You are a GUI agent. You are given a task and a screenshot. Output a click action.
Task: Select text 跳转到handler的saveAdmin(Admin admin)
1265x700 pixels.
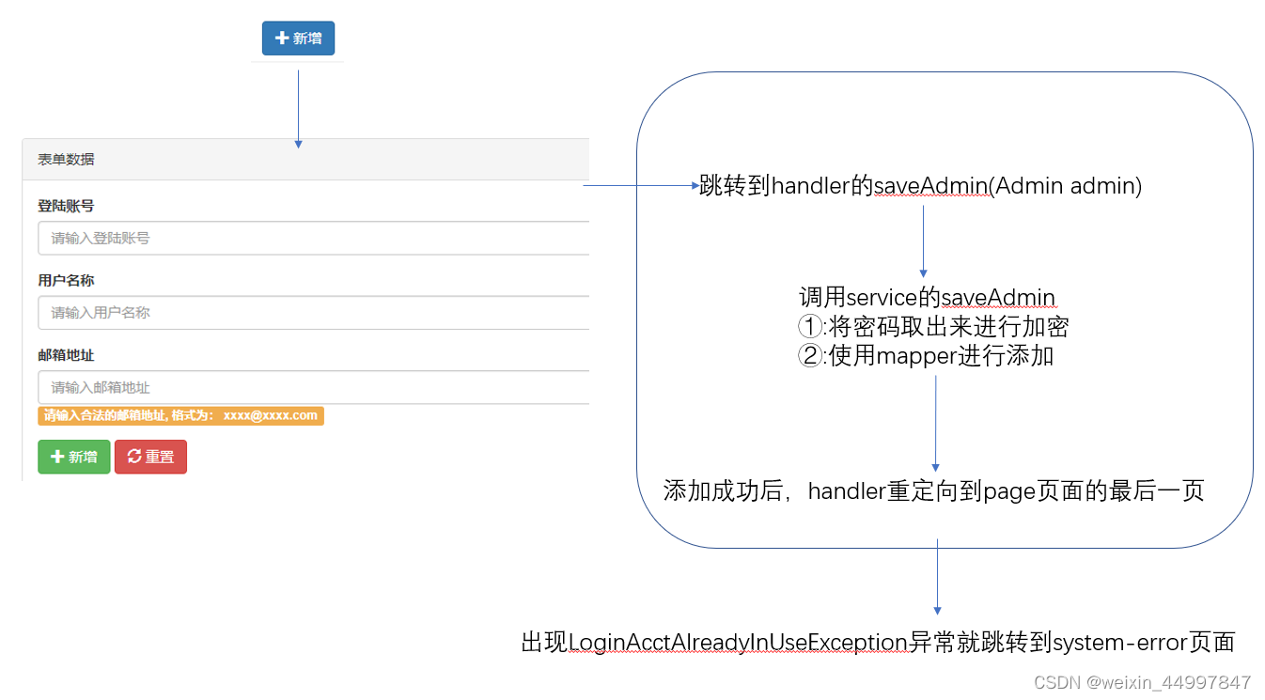pyautogui.click(x=921, y=186)
